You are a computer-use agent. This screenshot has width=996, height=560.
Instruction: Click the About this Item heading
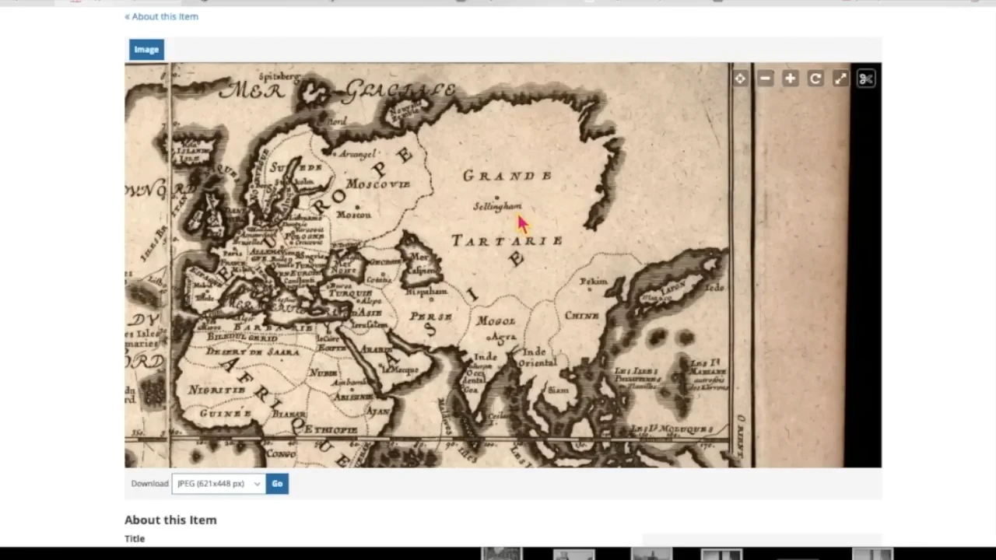click(170, 520)
